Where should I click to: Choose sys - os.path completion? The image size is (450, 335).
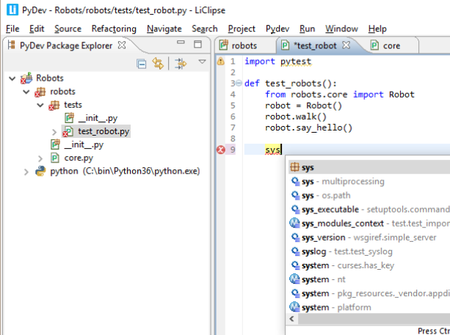pos(369,196)
